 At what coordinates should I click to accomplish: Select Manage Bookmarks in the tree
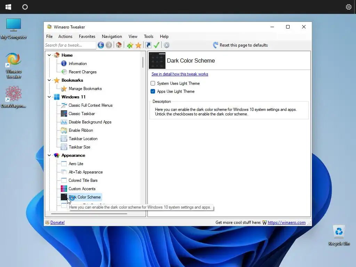click(85, 89)
